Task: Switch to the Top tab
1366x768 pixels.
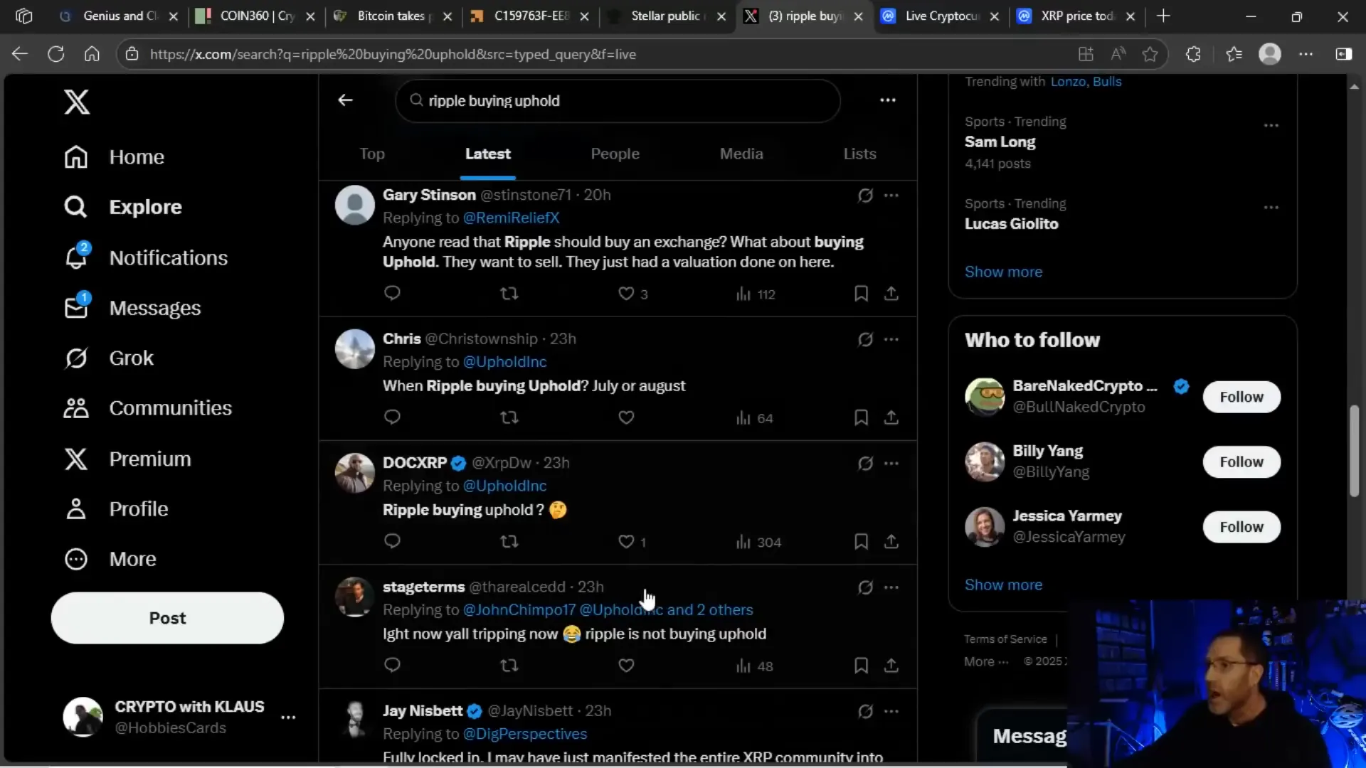Action: click(372, 154)
